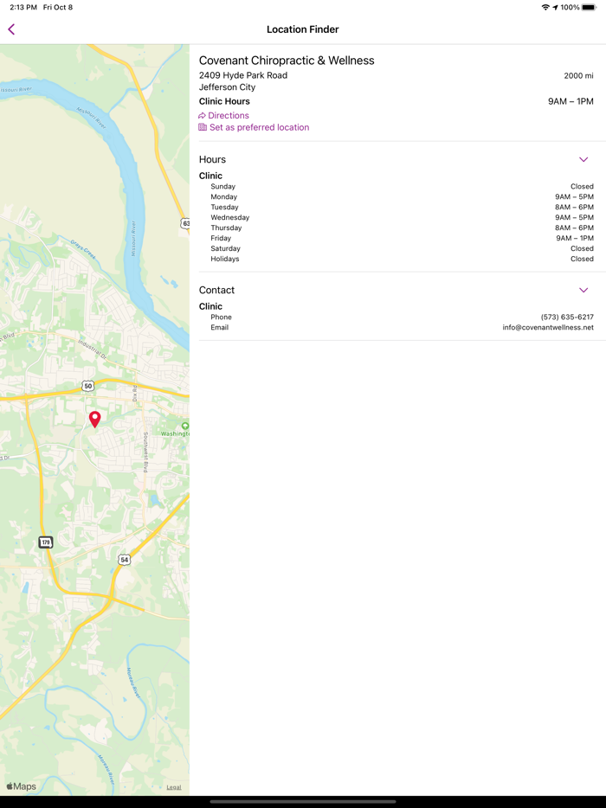Tap the location services arrow icon
The image size is (606, 808).
pos(555,7)
